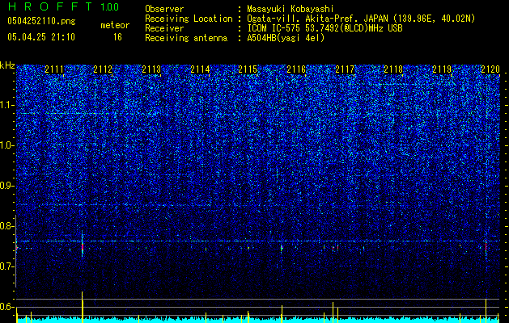Click the 2112 time marker
509x323 pixels.
103,69
